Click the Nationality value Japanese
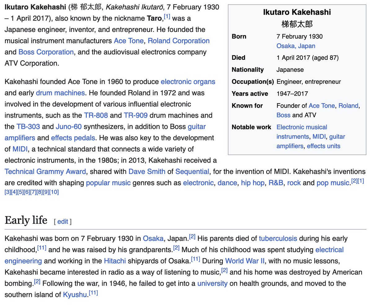 290,70
